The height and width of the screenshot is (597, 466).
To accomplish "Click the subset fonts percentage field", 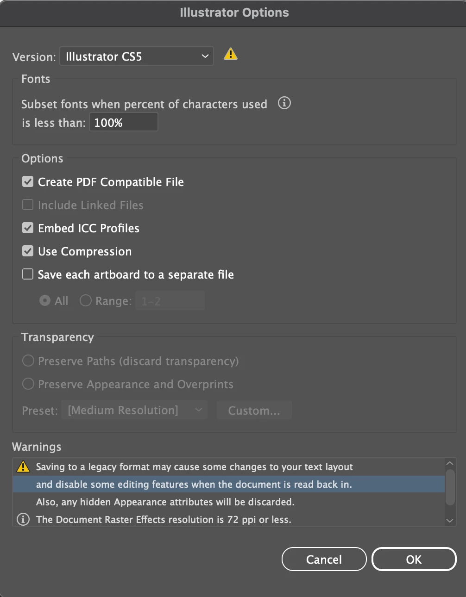I will tap(123, 123).
